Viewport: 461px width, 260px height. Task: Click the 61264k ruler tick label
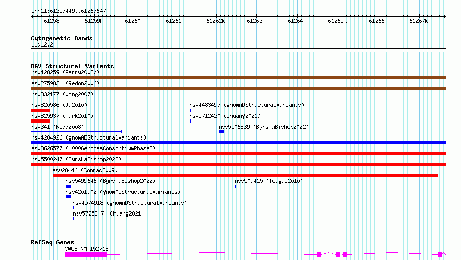coord(297,21)
